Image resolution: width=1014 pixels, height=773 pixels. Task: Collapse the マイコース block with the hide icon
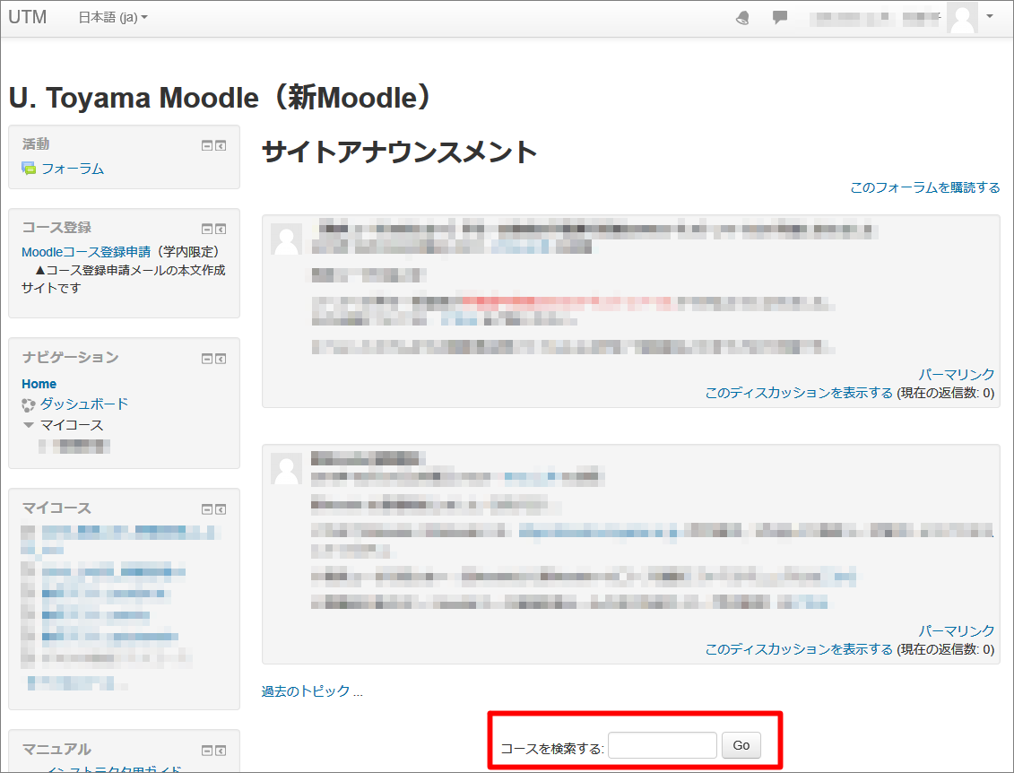tap(207, 509)
